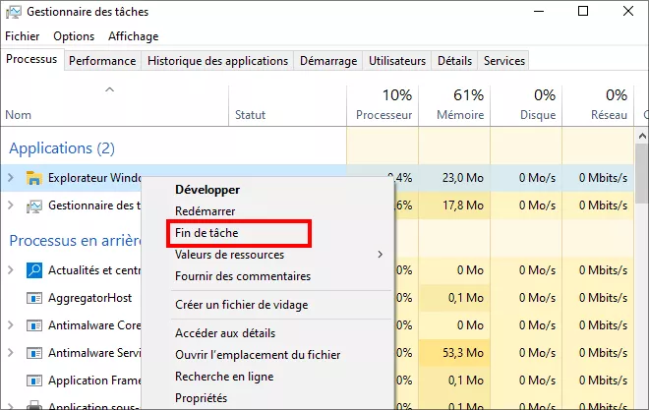
Task: Click the Application Frame process icon
Action: [x=34, y=381]
